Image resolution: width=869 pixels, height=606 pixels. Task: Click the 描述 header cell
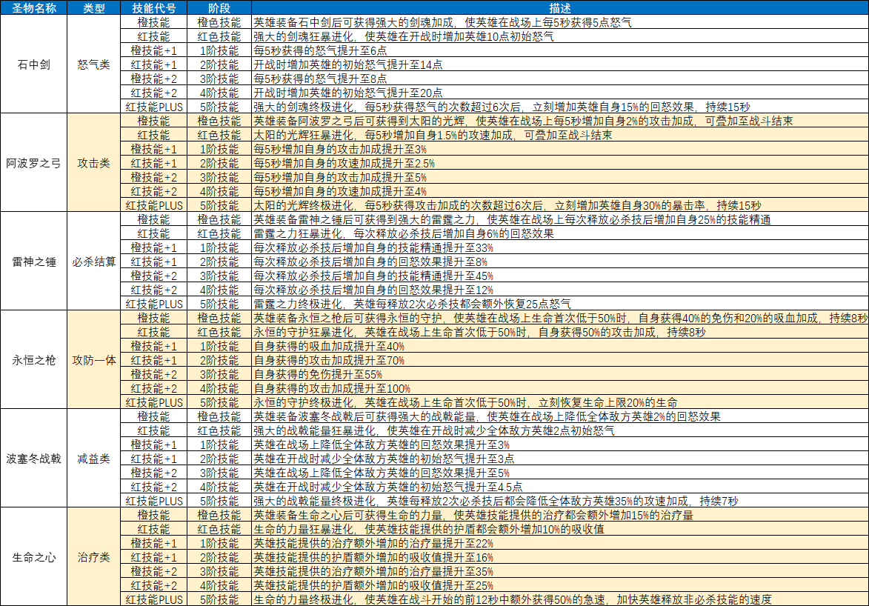coord(559,8)
